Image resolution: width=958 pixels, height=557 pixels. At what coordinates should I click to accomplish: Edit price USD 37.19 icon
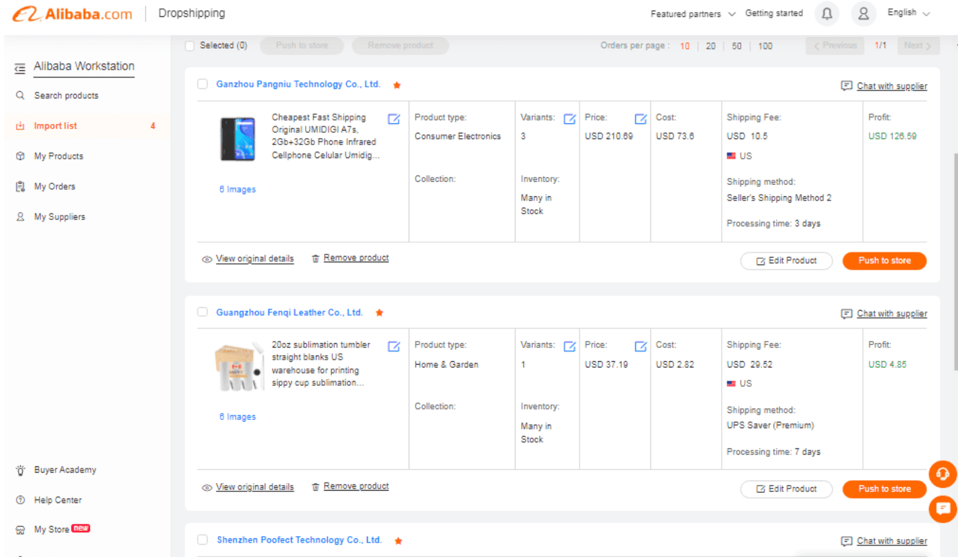pos(640,346)
